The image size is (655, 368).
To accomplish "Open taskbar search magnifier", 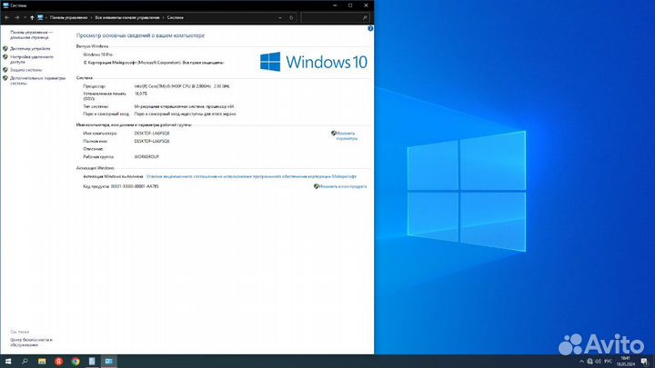I will [25, 362].
